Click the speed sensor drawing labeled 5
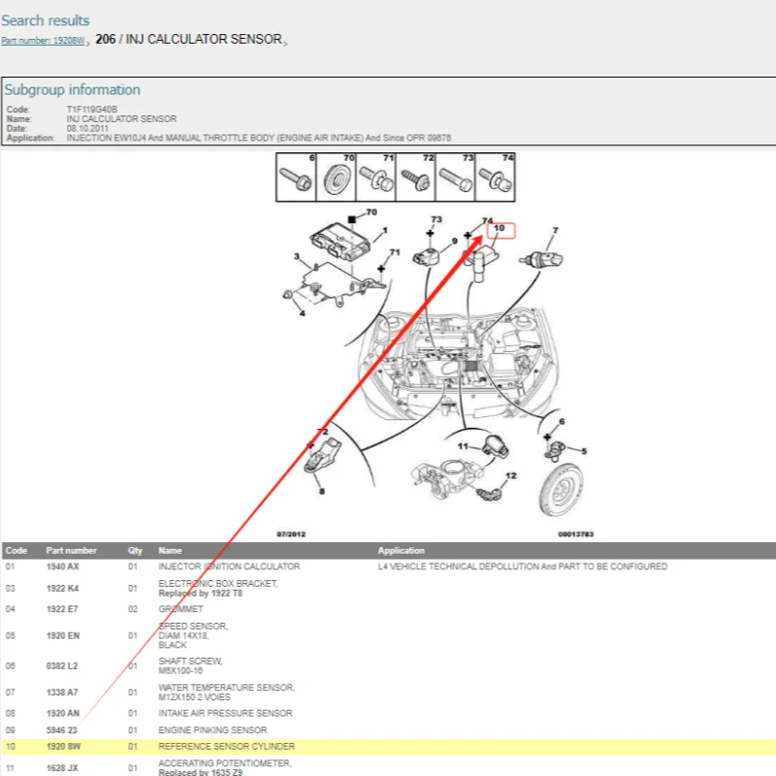 coord(556,450)
